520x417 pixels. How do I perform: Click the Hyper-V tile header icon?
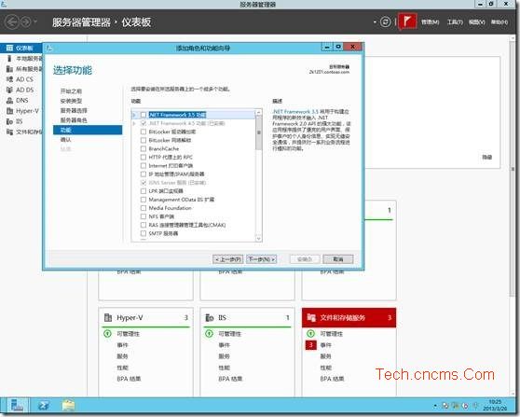[108, 317]
